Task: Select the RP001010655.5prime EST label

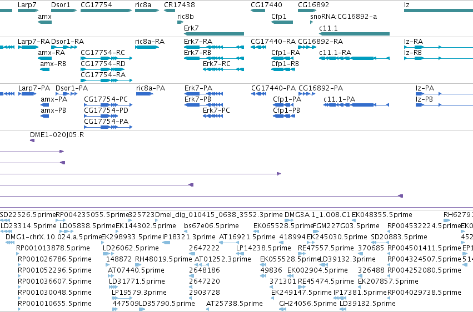Action: (54, 303)
